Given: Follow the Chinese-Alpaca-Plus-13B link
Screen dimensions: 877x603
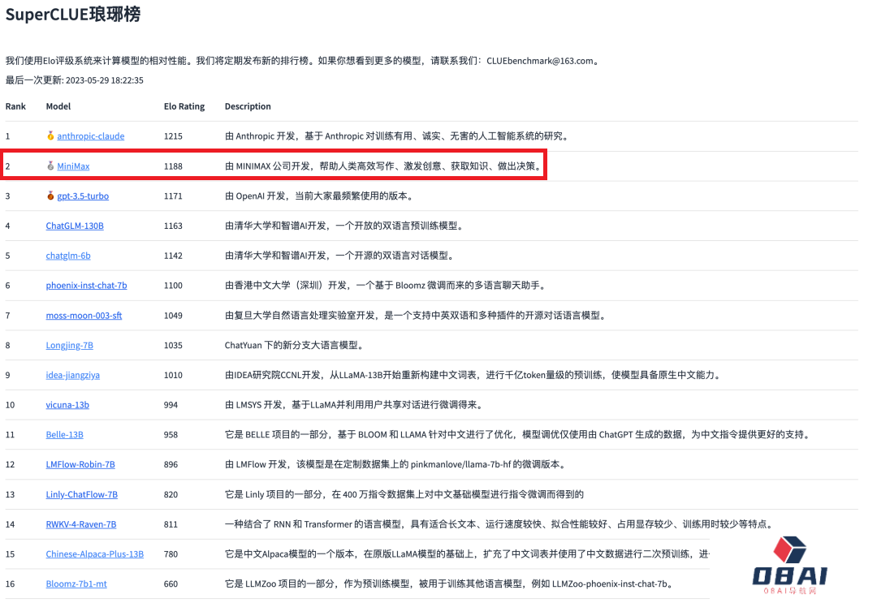Looking at the screenshot, I should (94, 554).
